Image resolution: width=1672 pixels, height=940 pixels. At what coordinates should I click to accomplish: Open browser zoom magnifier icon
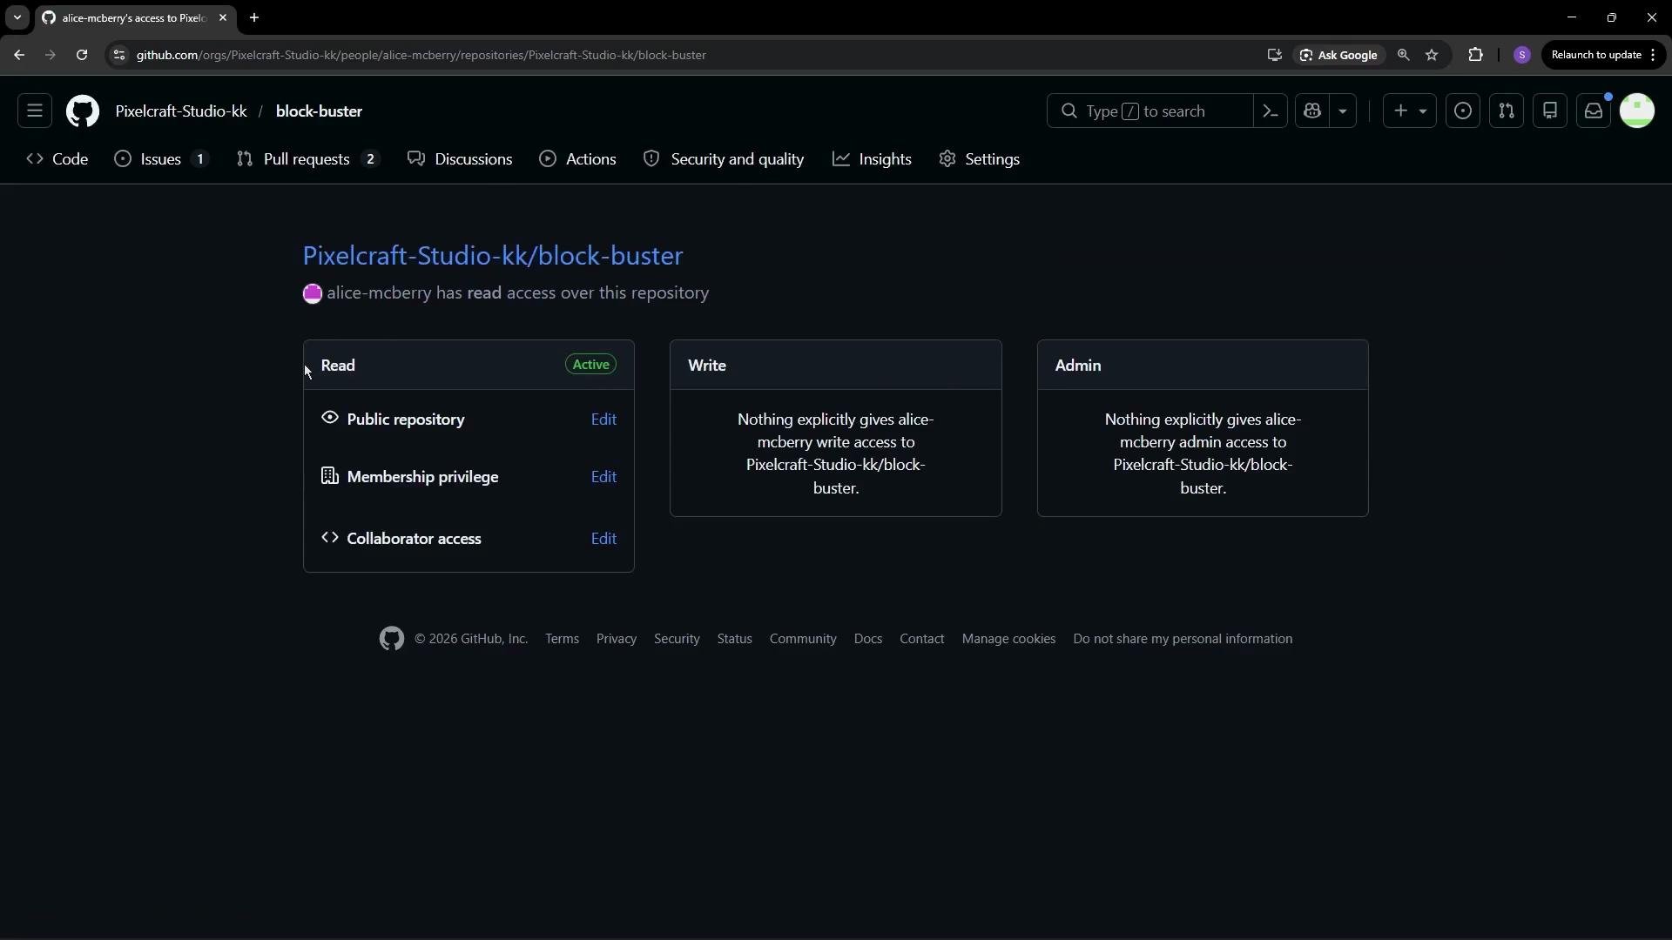tap(1403, 55)
